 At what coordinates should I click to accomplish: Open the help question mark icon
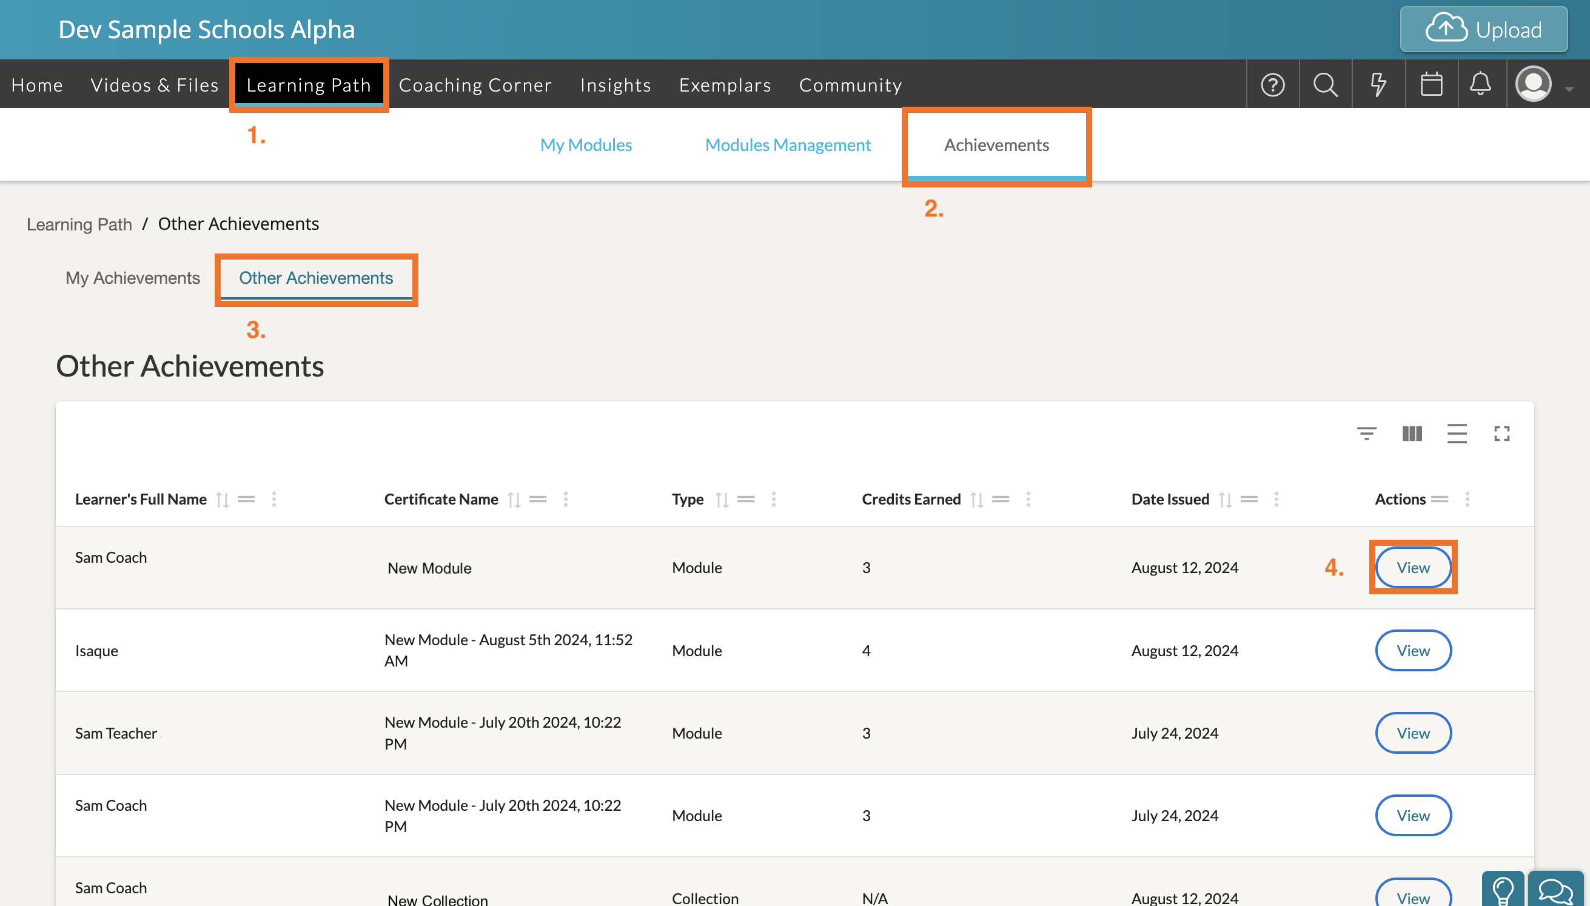point(1273,85)
